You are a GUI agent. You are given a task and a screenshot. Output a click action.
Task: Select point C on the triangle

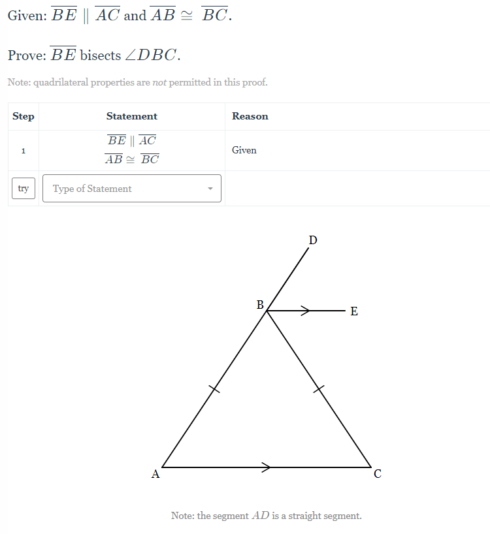377,474
